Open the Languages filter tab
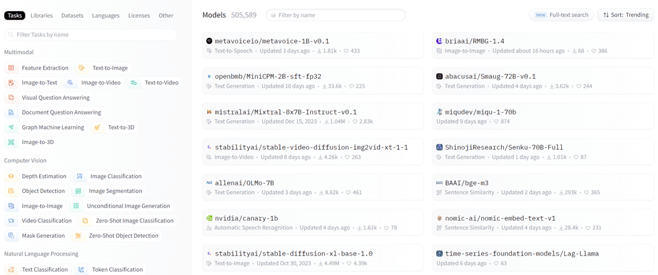This screenshot has width=658, height=275. (x=106, y=15)
